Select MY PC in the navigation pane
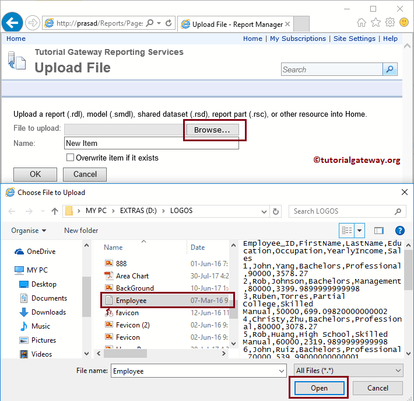This screenshot has width=414, height=401. (31, 270)
